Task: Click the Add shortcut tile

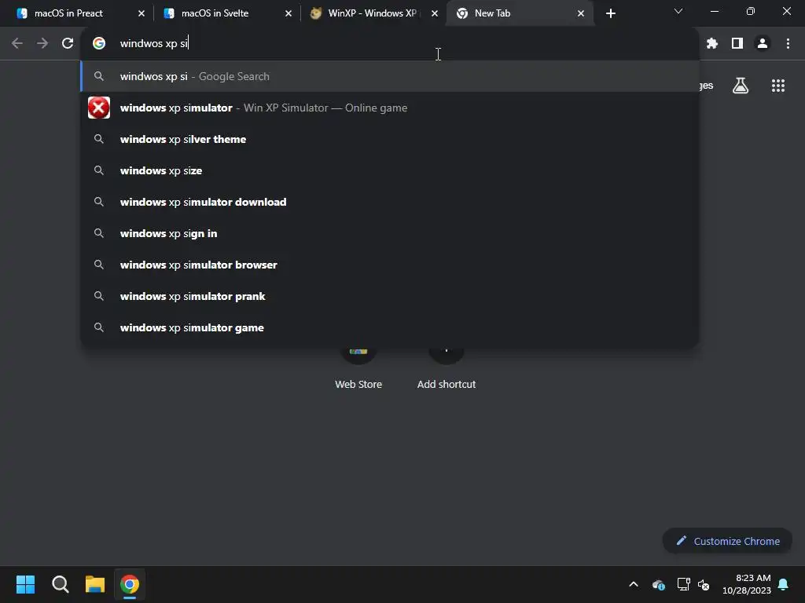Action: click(447, 371)
